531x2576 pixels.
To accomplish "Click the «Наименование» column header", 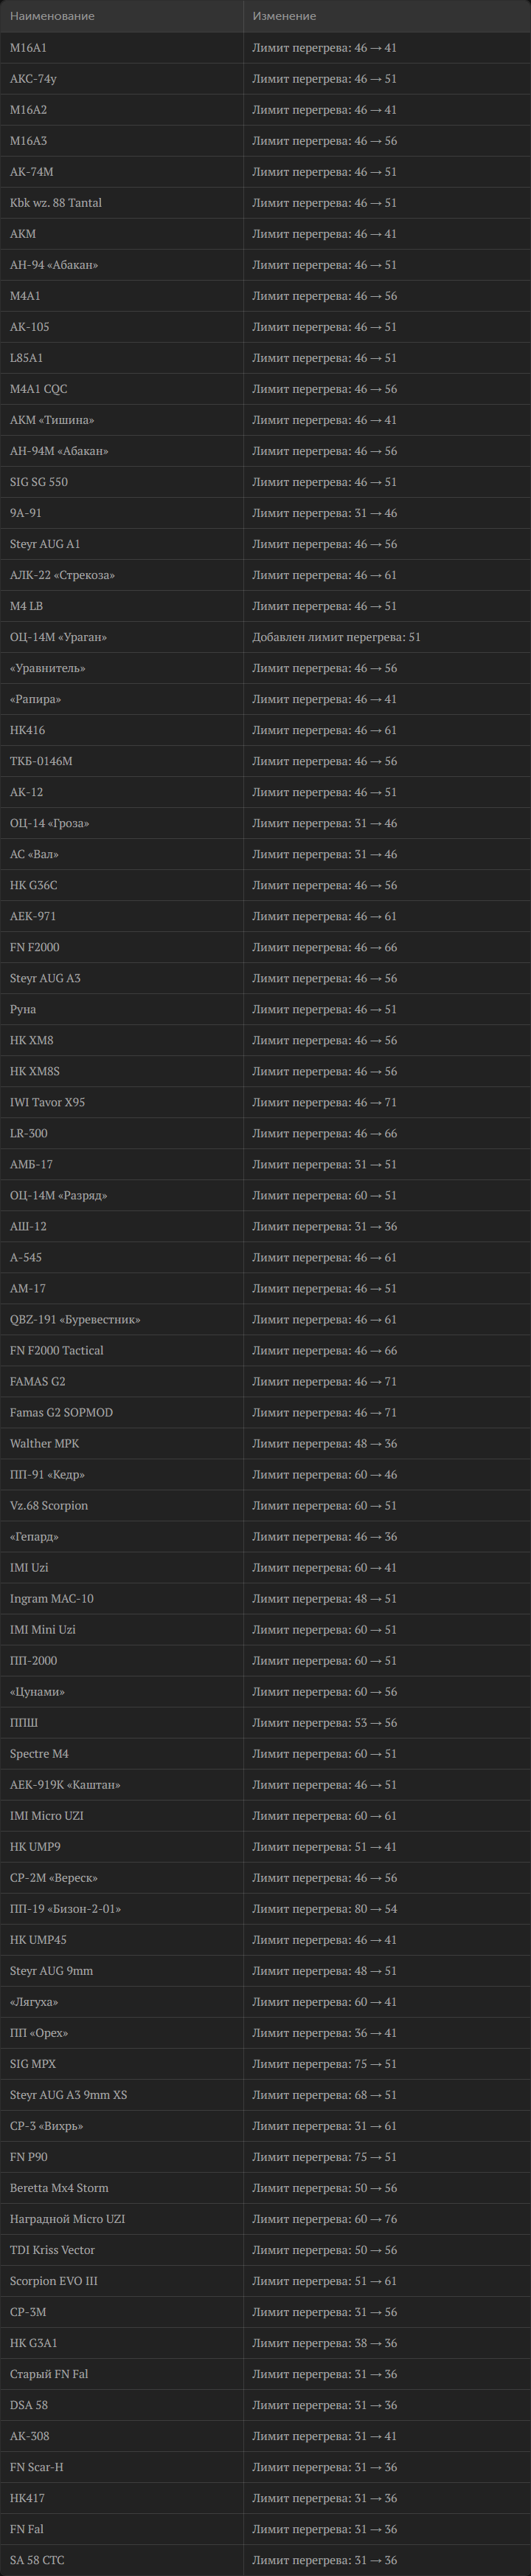I will [52, 16].
